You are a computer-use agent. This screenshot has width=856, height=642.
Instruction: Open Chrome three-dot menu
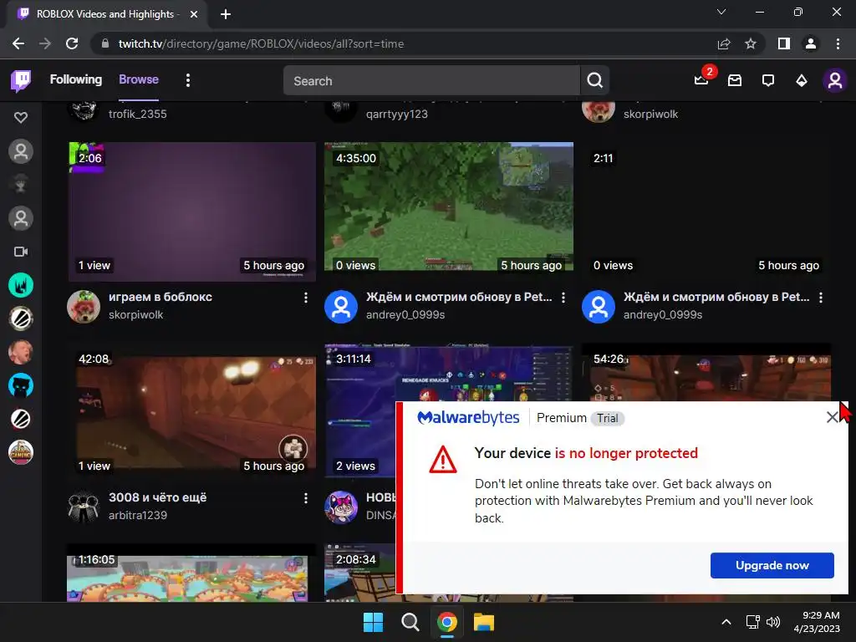coord(838,43)
